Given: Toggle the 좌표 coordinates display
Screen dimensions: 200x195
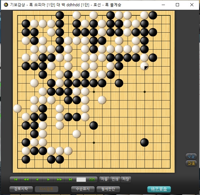Looking at the screenshot, I should tap(191, 163).
